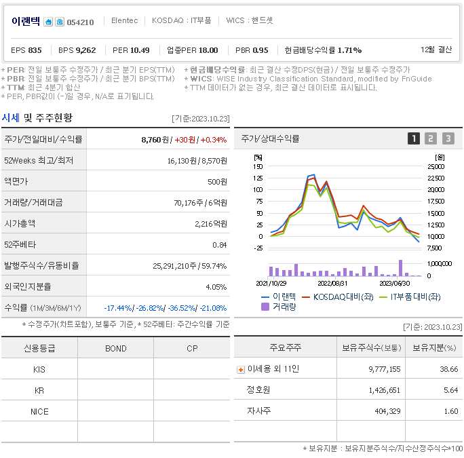Click the 주가/상대수익률 chart title
This screenshot has height=458, width=464.
click(270, 138)
